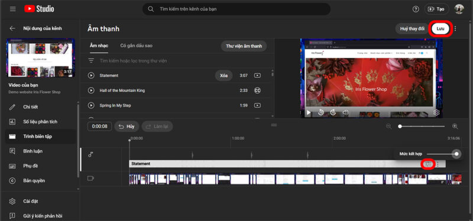Open the three-dot menu beside Lưu

pyautogui.click(x=455, y=29)
